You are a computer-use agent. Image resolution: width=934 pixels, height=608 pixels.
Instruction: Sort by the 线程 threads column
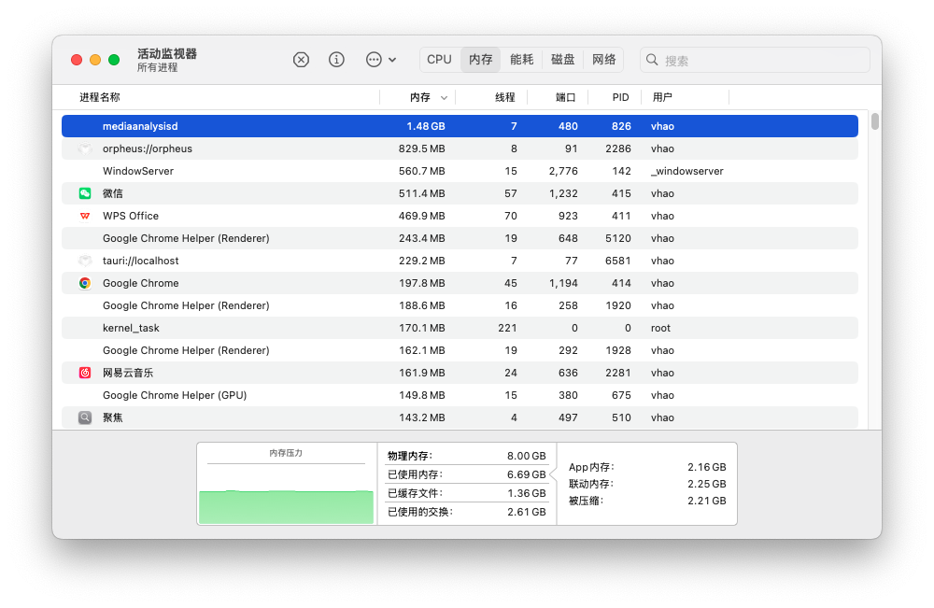[x=504, y=97]
